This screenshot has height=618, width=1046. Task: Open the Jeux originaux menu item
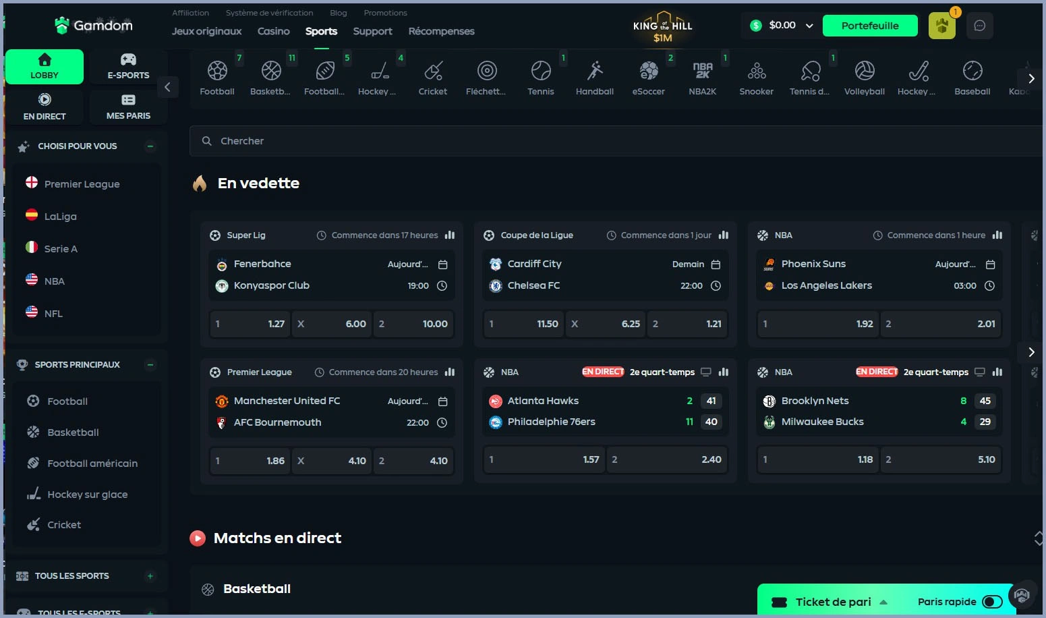tap(207, 31)
